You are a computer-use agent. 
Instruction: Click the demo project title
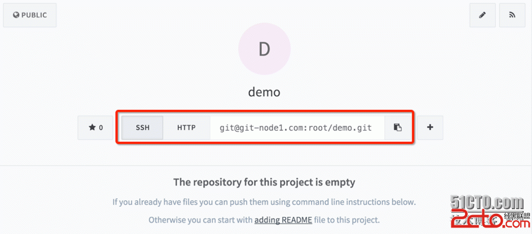coord(264,92)
